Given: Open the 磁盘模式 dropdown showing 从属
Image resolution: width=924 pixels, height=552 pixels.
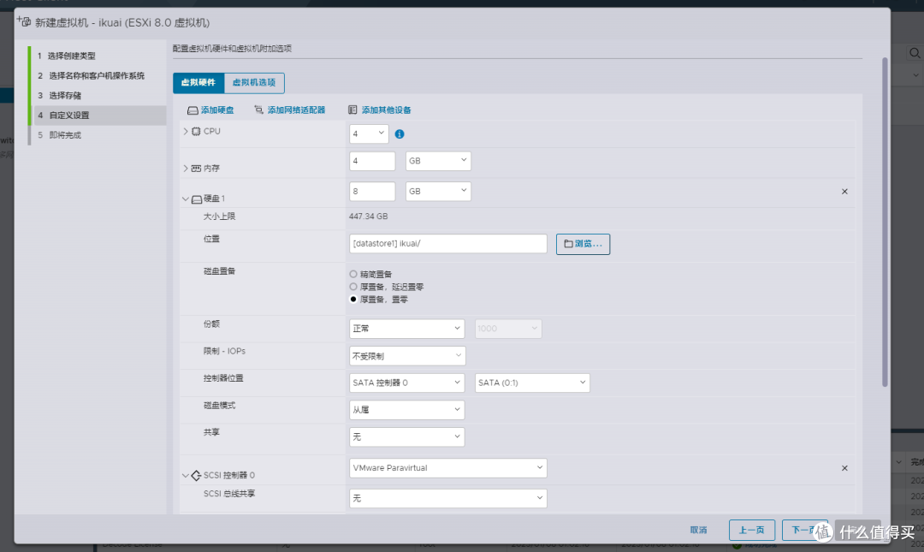Looking at the screenshot, I should point(406,410).
